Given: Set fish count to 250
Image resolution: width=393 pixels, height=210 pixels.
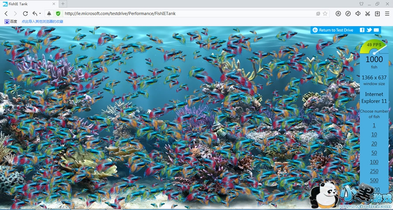Looking at the screenshot, I should [x=374, y=171].
